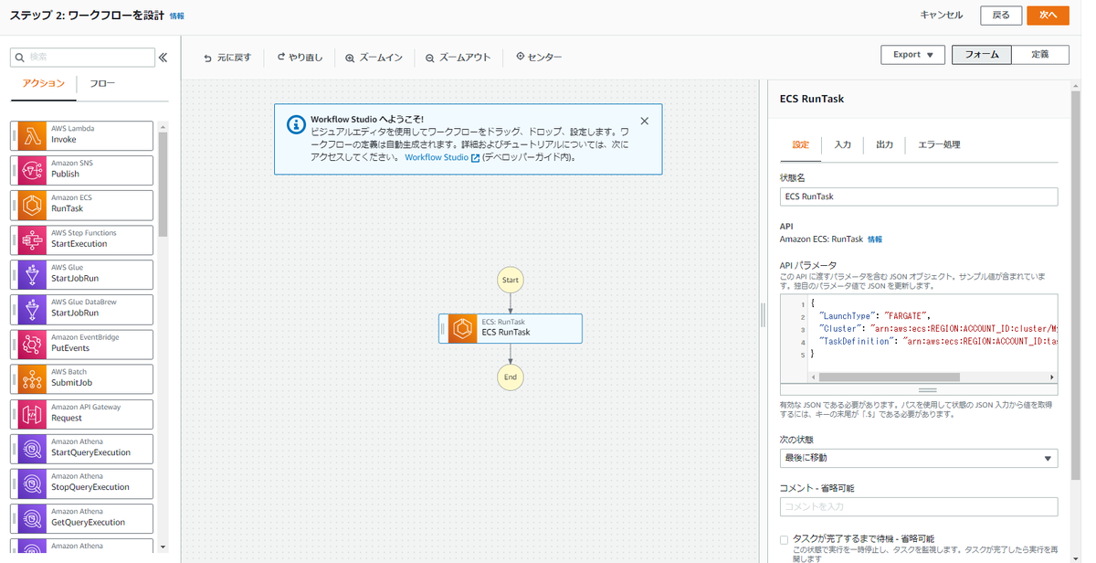Image resolution: width=1096 pixels, height=563 pixels.
Task: Select the API Gateway Request icon
Action: [32, 414]
